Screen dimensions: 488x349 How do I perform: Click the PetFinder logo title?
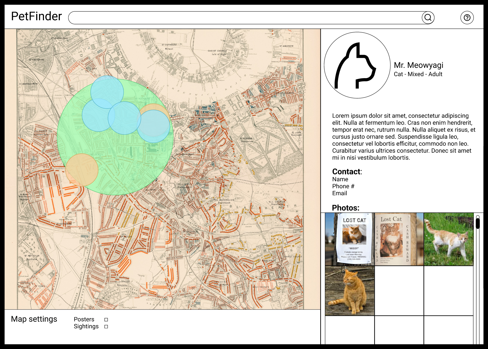36,16
